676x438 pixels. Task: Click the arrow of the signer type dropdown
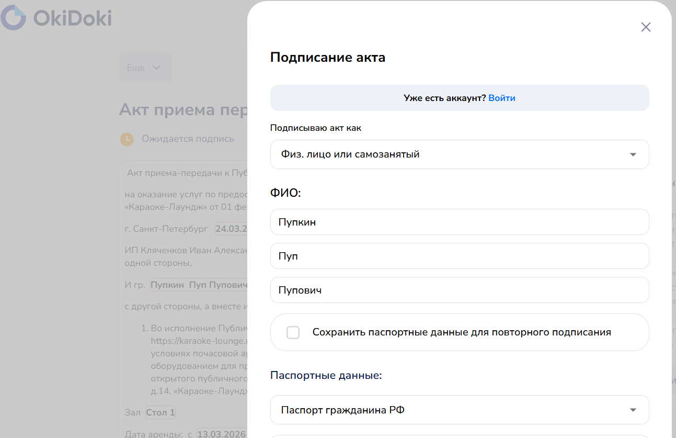[x=633, y=155]
